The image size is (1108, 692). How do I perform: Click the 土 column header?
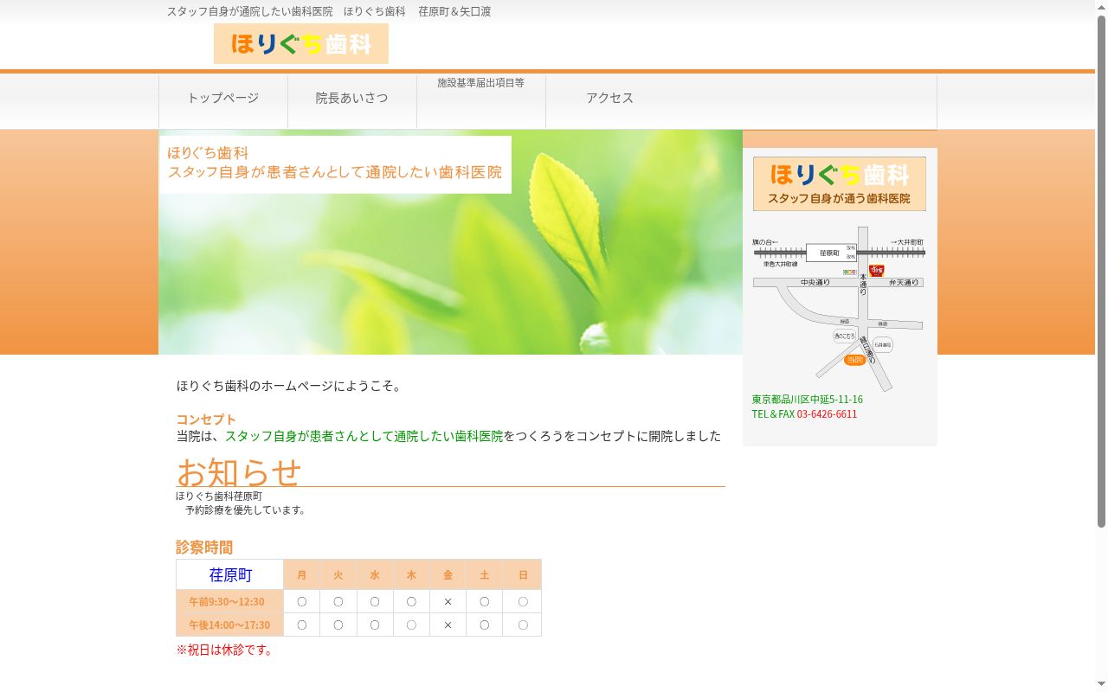485,575
